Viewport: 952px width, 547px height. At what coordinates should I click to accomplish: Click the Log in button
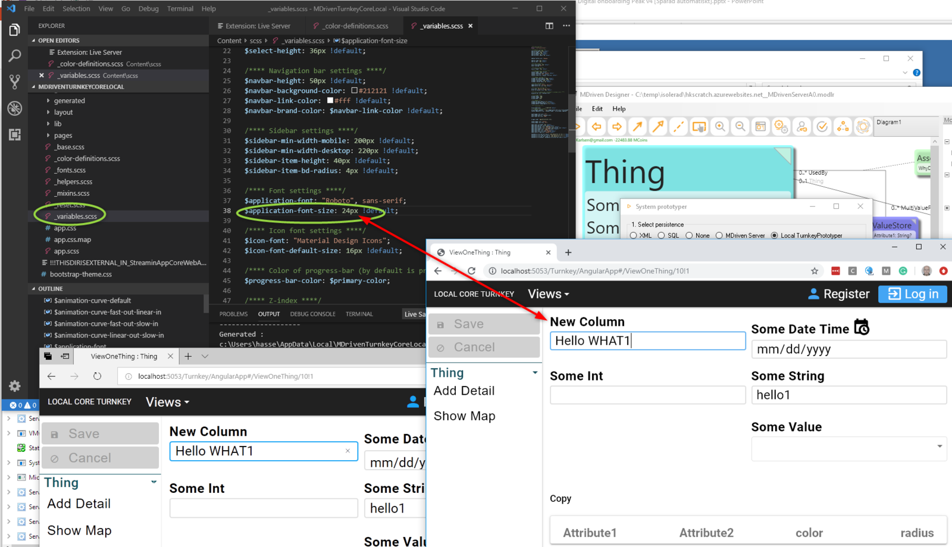[x=913, y=294]
